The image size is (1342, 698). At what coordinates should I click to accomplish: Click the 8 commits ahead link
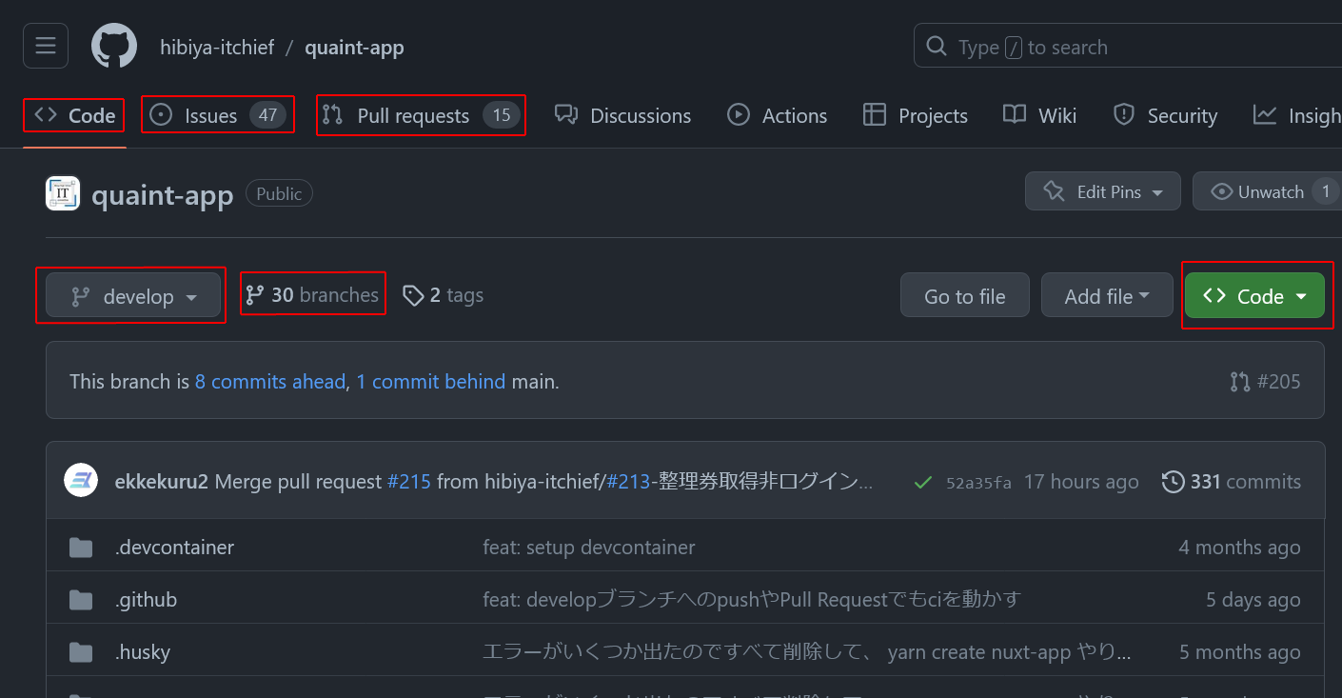(270, 382)
